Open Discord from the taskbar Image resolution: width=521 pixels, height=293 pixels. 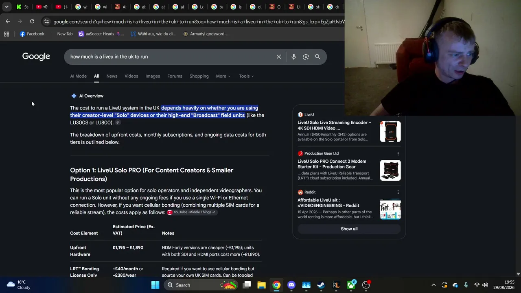pyautogui.click(x=291, y=285)
